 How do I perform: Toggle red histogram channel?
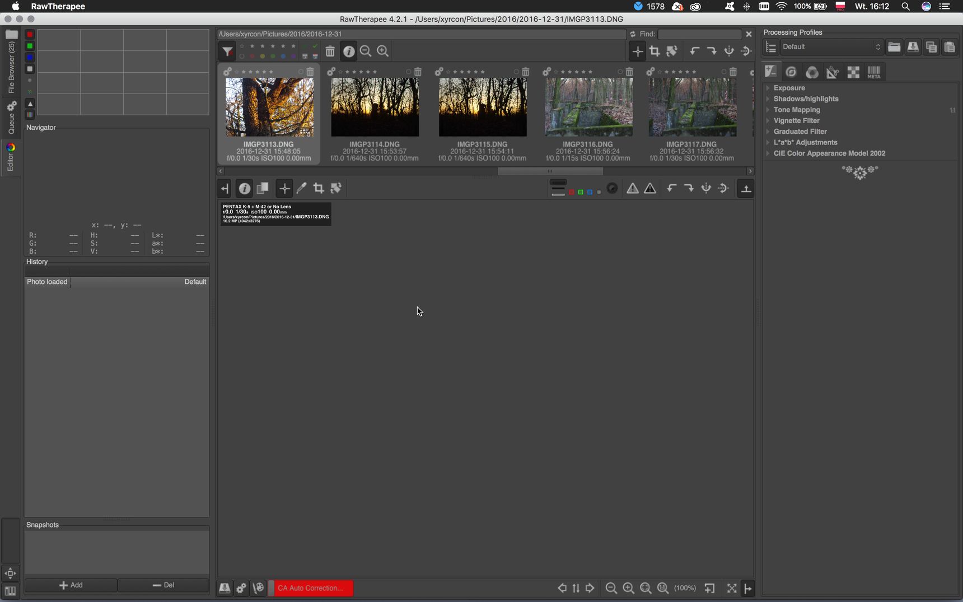click(x=30, y=35)
